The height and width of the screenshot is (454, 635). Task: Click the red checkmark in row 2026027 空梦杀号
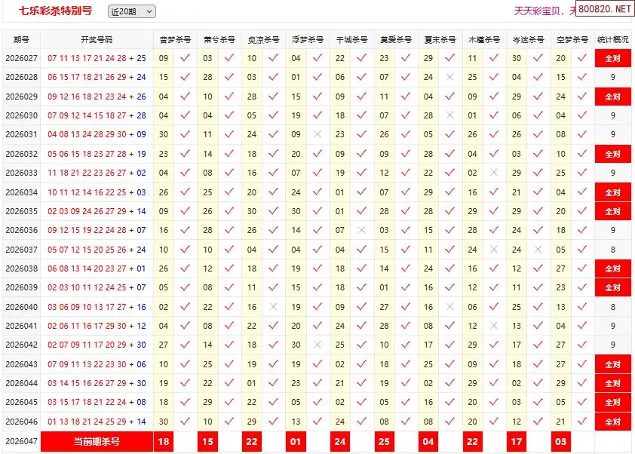581,58
